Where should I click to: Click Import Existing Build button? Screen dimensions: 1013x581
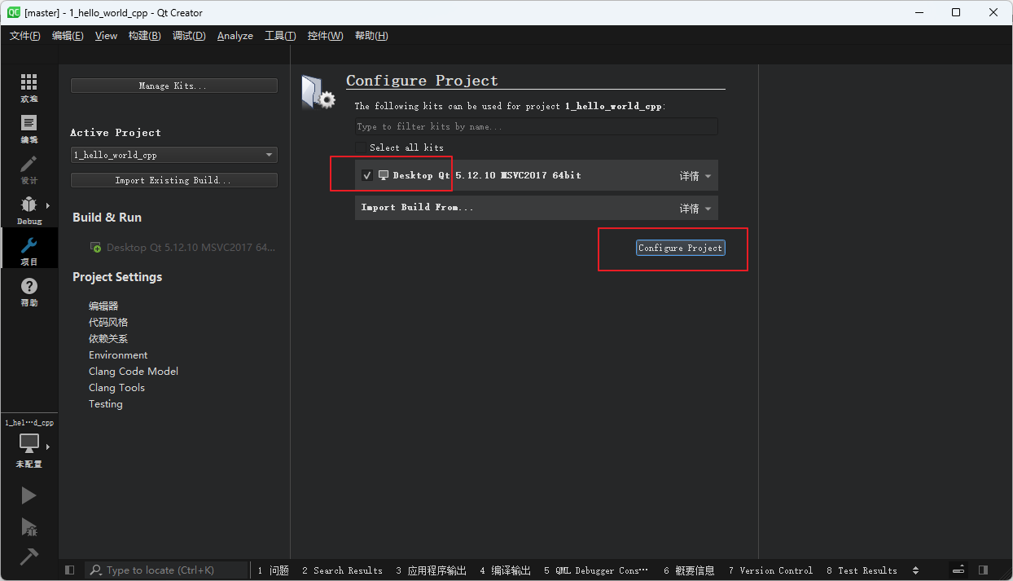tap(173, 178)
